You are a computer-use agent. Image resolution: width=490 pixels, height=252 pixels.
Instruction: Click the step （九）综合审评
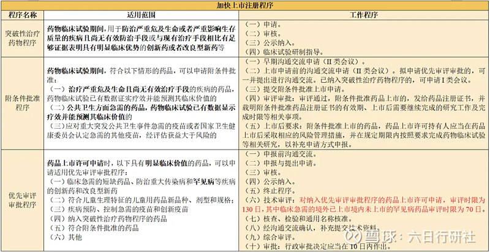(x=269, y=236)
